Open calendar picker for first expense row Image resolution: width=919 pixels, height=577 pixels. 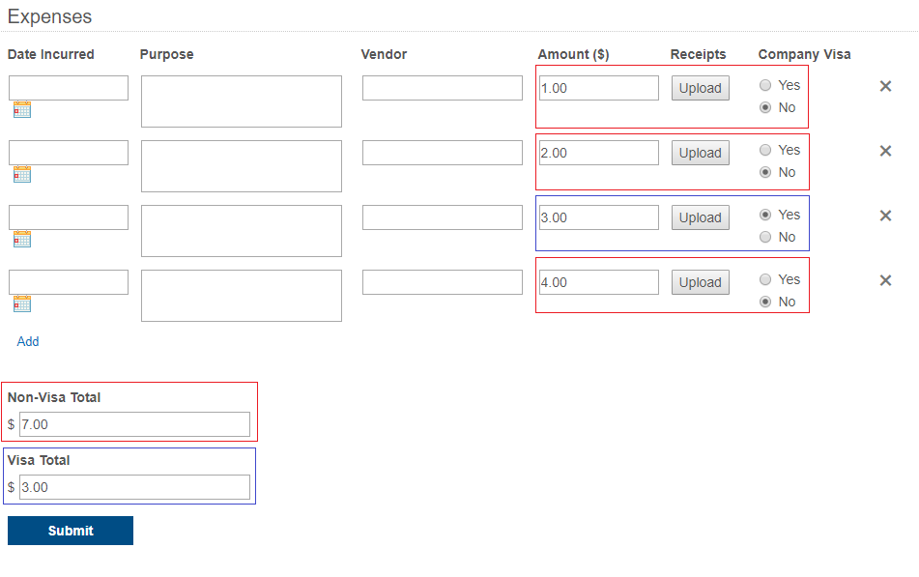coord(22,110)
